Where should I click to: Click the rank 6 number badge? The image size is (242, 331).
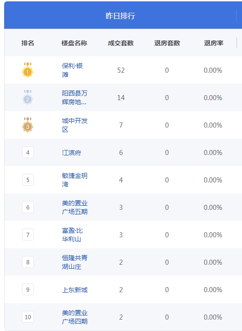[28, 207]
